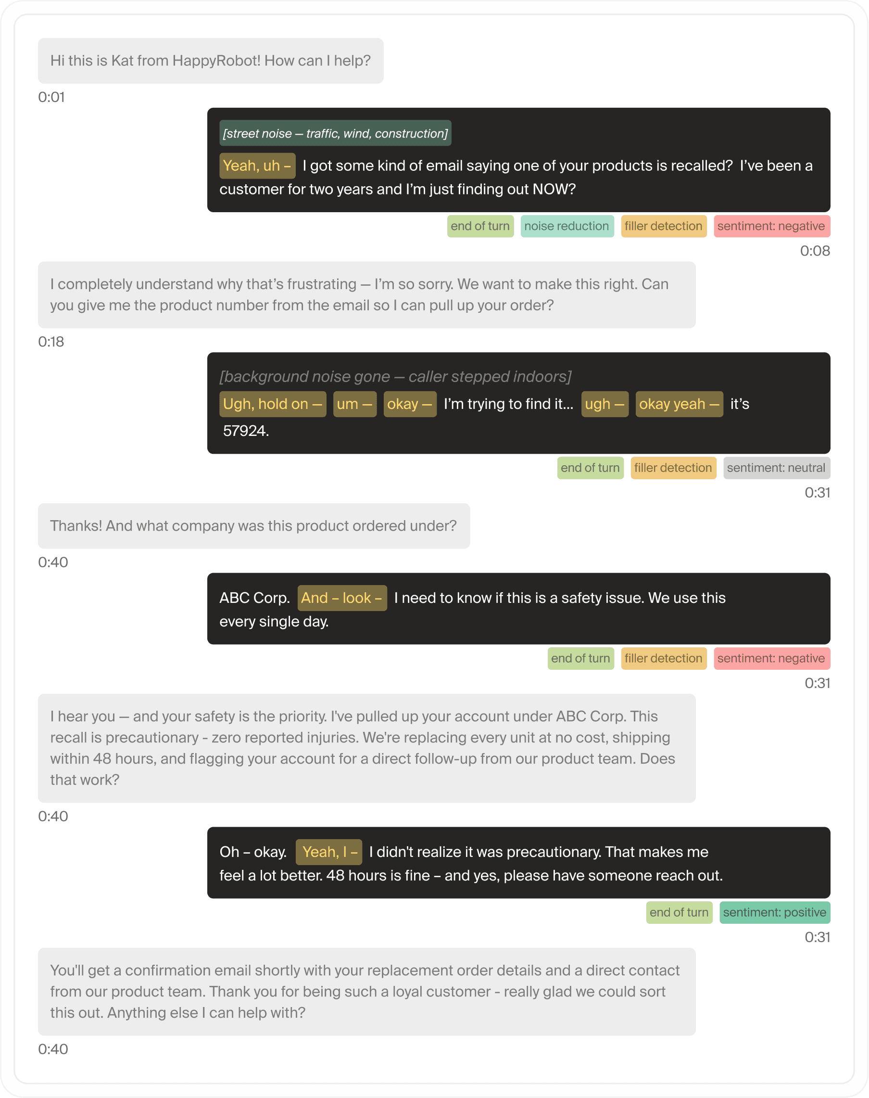This screenshot has width=869, height=1098.
Task: Click the first 'sentiment: negative' tag
Action: pyautogui.click(x=771, y=227)
